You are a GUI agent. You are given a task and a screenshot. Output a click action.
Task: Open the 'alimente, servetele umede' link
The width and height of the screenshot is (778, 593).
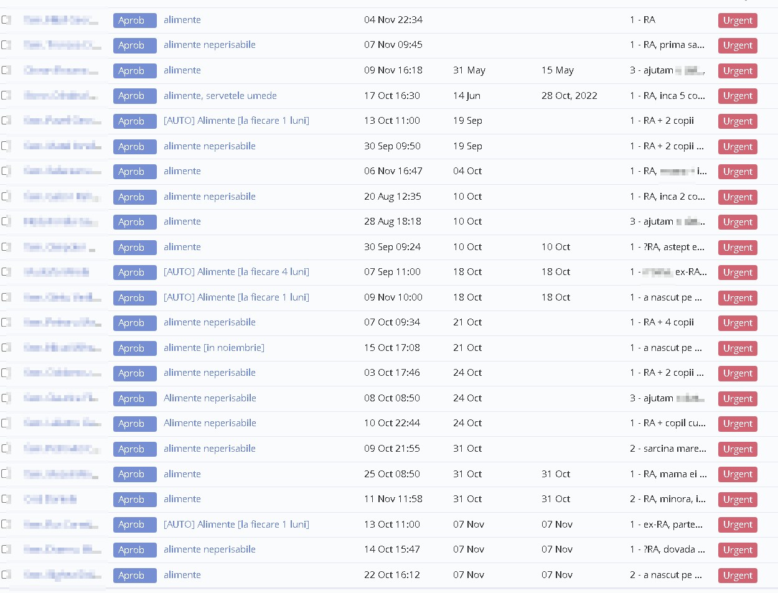pyautogui.click(x=220, y=96)
